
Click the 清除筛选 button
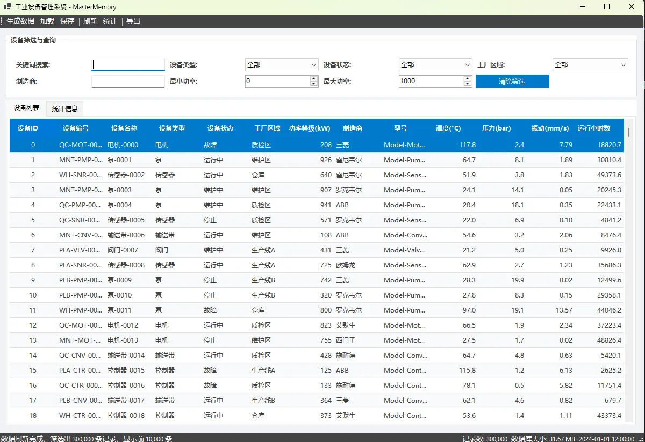click(x=512, y=82)
